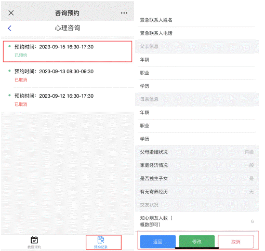Click the green 修改 button

(197, 242)
